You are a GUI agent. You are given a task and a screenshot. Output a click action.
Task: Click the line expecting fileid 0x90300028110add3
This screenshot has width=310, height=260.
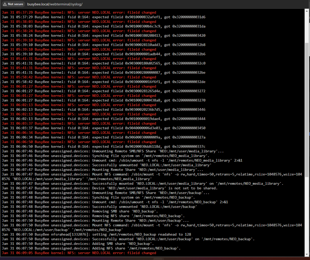pos(103,45)
